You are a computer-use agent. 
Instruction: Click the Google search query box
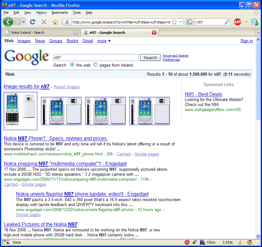click(x=96, y=58)
